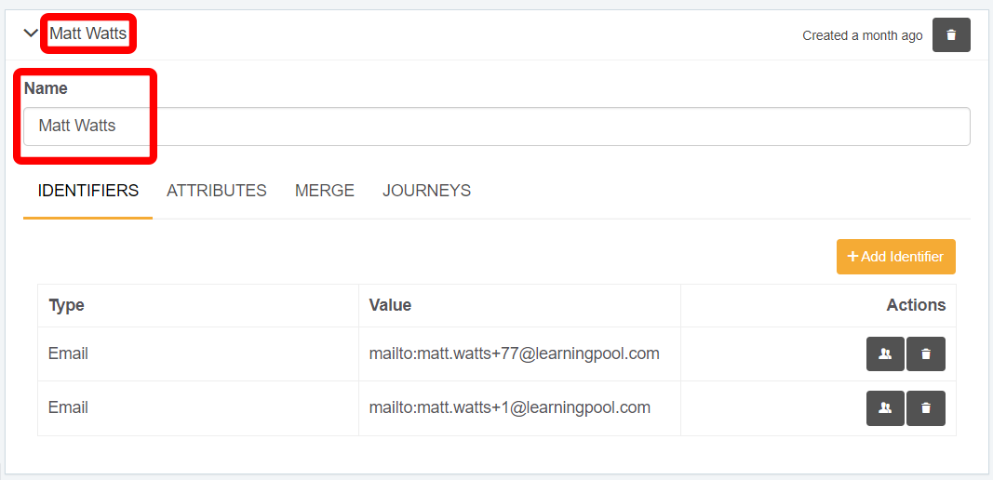Click the Matt Watts panel title

pyautogui.click(x=87, y=33)
